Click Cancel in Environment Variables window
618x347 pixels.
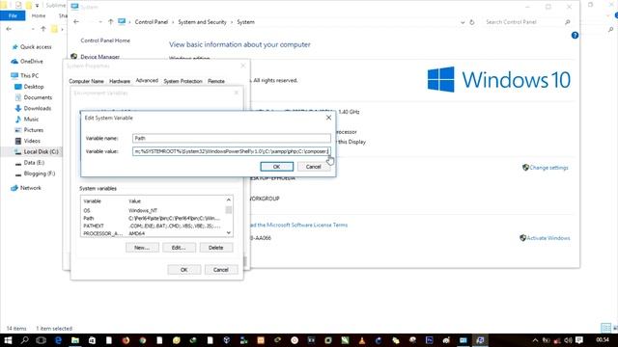point(221,270)
